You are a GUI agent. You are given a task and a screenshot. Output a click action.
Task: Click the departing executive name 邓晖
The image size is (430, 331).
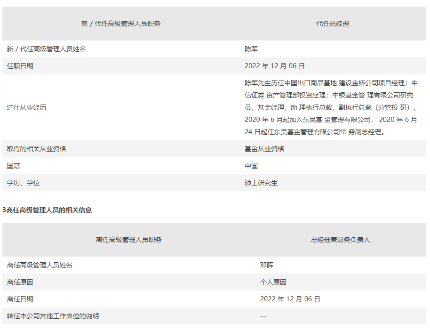(x=267, y=265)
